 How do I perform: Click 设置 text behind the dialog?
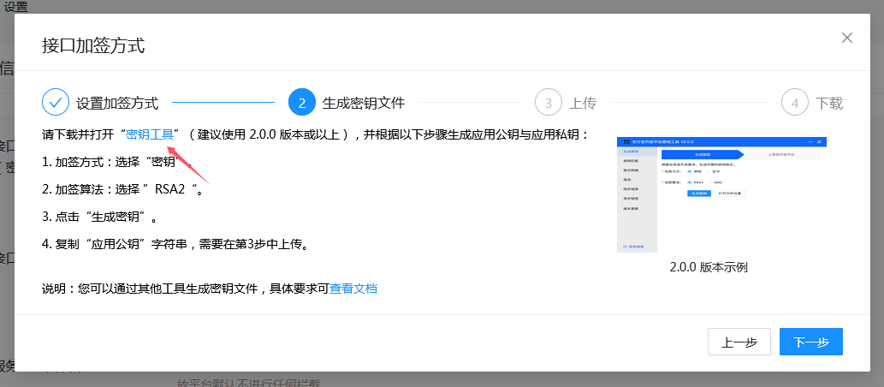point(16,7)
